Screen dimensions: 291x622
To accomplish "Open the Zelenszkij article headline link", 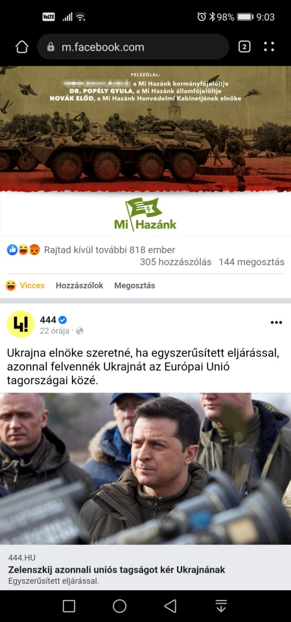I will [x=117, y=570].
